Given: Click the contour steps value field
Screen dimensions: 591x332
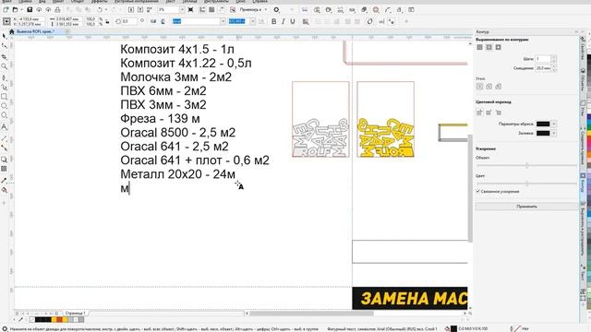Looking at the screenshot, I should (543, 59).
